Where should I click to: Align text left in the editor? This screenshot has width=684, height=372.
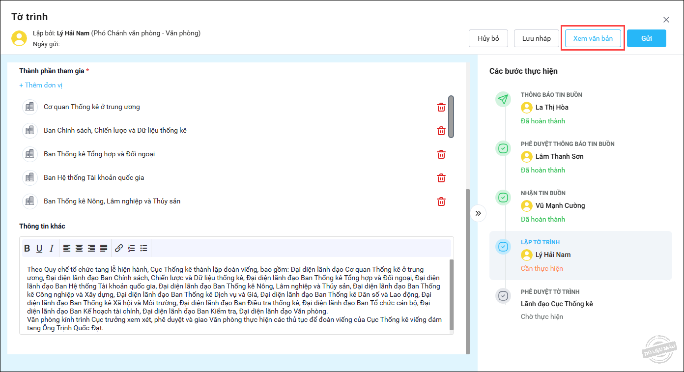tap(67, 248)
